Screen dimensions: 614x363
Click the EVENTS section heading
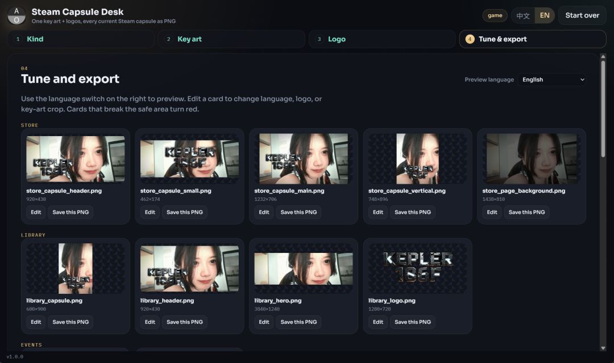tap(31, 345)
